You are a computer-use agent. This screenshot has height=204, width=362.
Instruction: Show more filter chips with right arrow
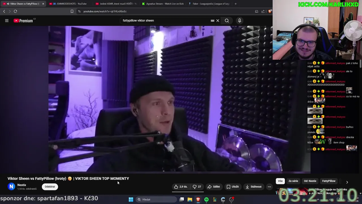tap(347, 182)
